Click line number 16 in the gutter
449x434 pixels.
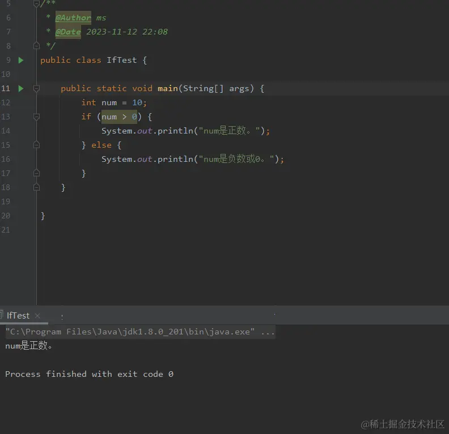[6, 159]
